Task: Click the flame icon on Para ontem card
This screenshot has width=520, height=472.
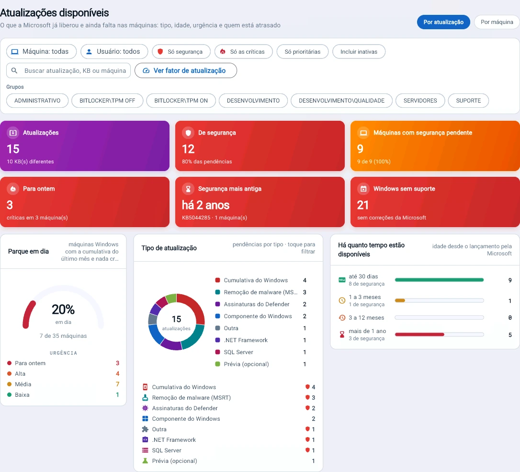Action: [13, 189]
